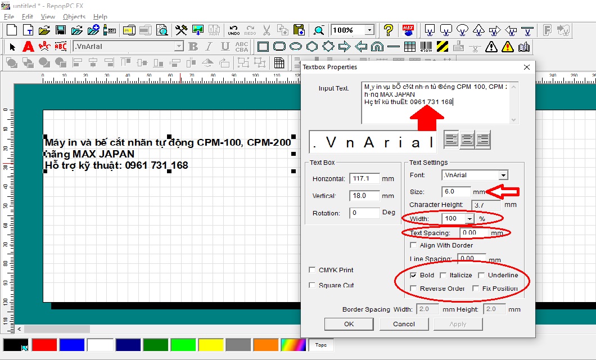Select the table tool icon
Screen dimensions: 596x360
(410, 47)
